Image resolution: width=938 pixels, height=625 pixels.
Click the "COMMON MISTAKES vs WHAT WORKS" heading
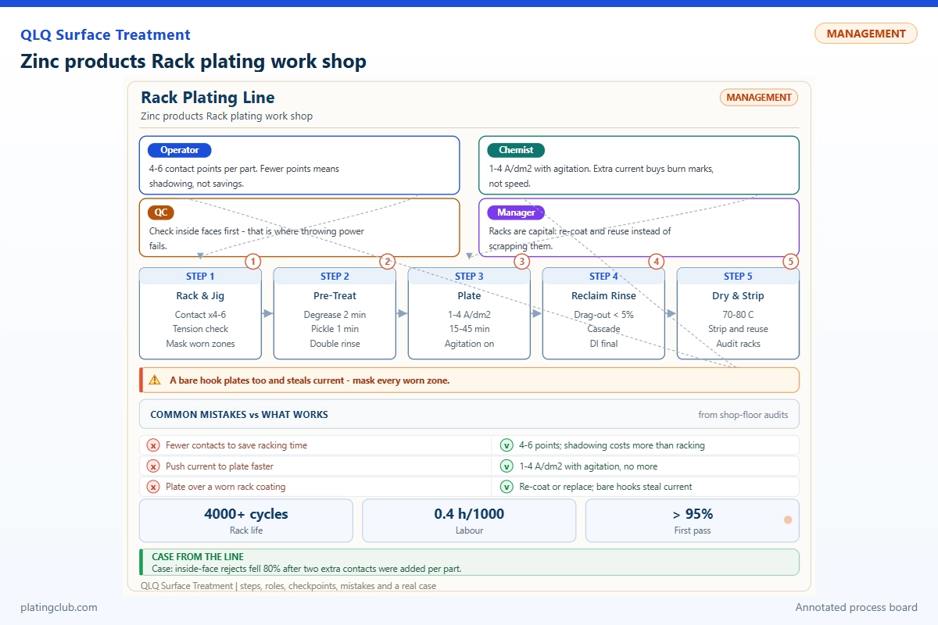pos(239,415)
